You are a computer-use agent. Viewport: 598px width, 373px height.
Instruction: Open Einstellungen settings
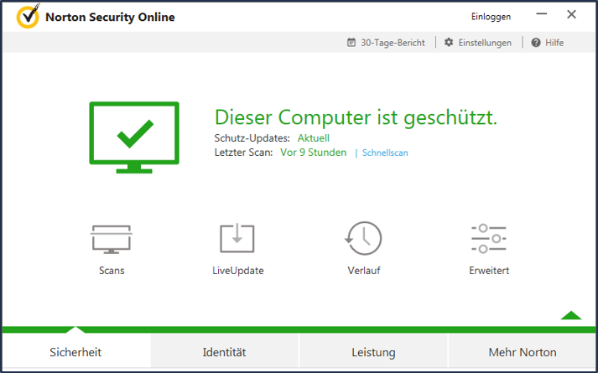click(x=485, y=43)
